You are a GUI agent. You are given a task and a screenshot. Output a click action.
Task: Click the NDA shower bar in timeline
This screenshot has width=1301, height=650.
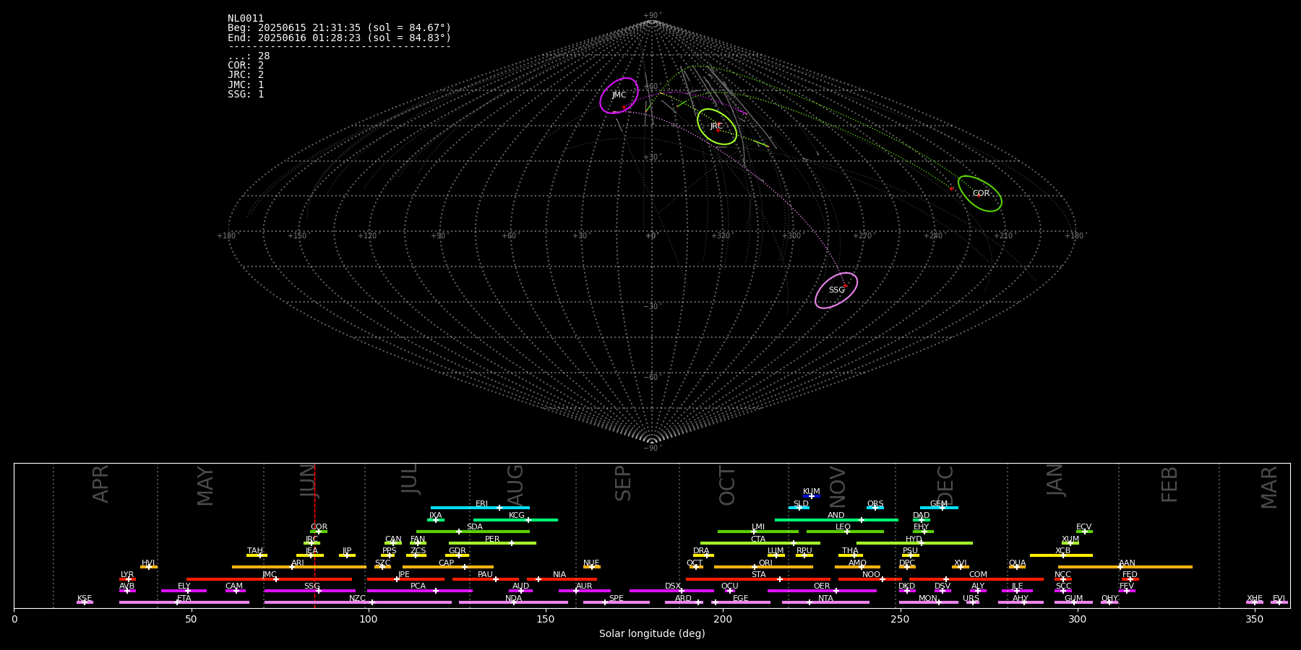(513, 602)
